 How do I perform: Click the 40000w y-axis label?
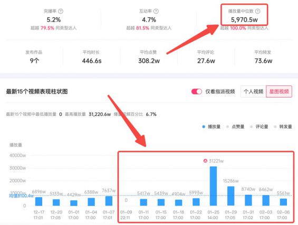pos(18,155)
